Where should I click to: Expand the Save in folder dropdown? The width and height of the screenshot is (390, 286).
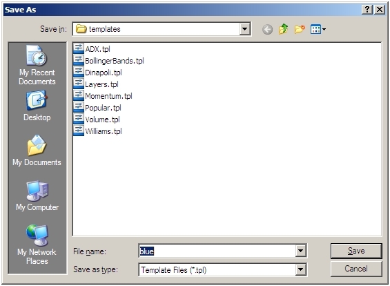[245, 29]
